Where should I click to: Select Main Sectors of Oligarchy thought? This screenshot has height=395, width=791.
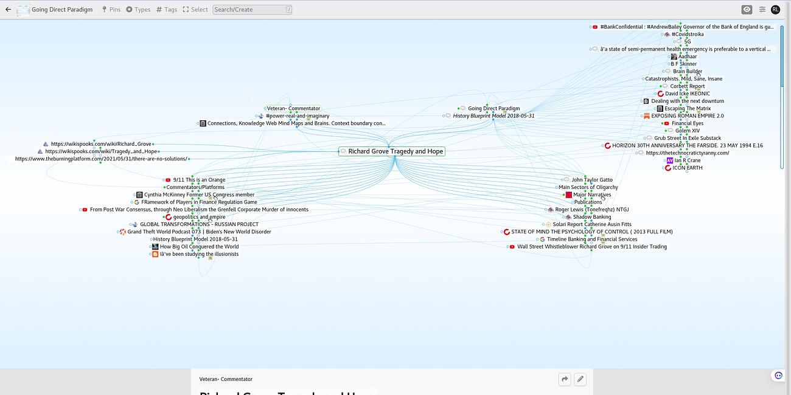(x=588, y=187)
